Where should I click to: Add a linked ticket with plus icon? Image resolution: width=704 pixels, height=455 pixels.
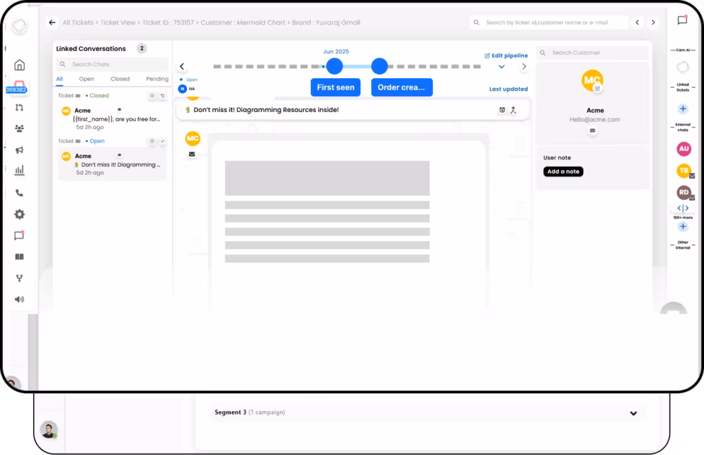tap(683, 109)
